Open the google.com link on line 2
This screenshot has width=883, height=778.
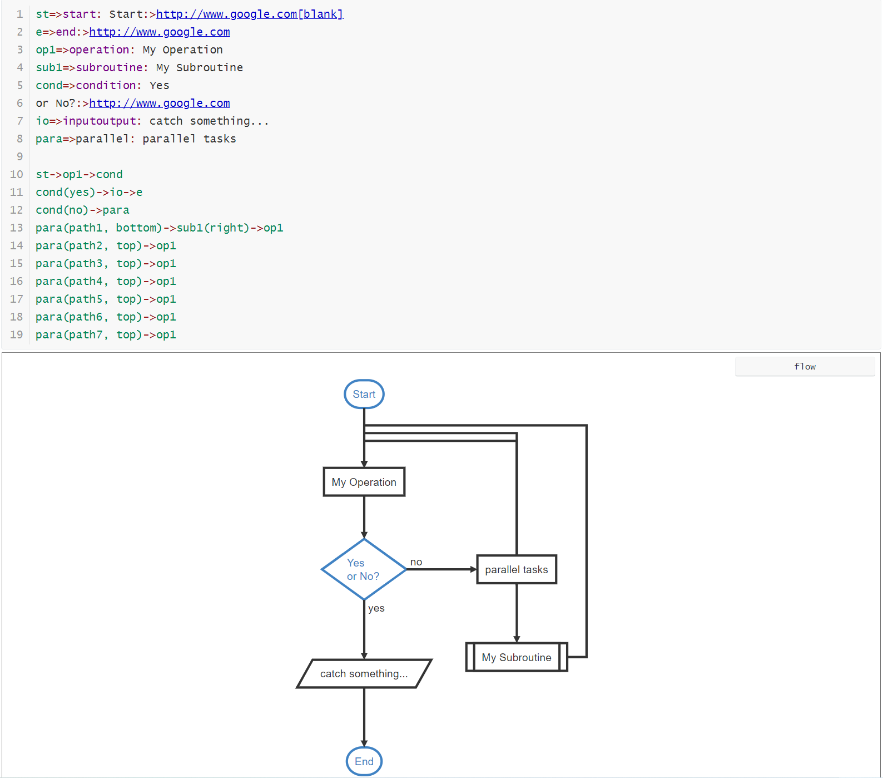[x=160, y=32]
